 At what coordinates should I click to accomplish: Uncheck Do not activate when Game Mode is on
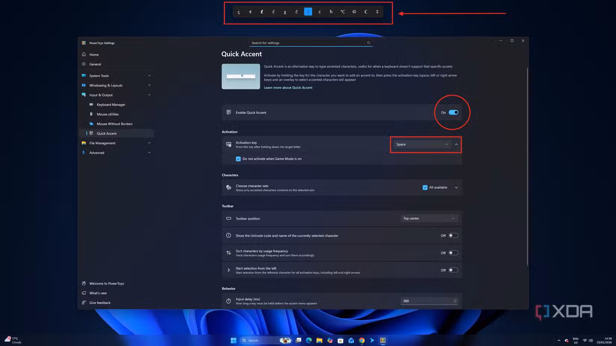pyautogui.click(x=238, y=159)
